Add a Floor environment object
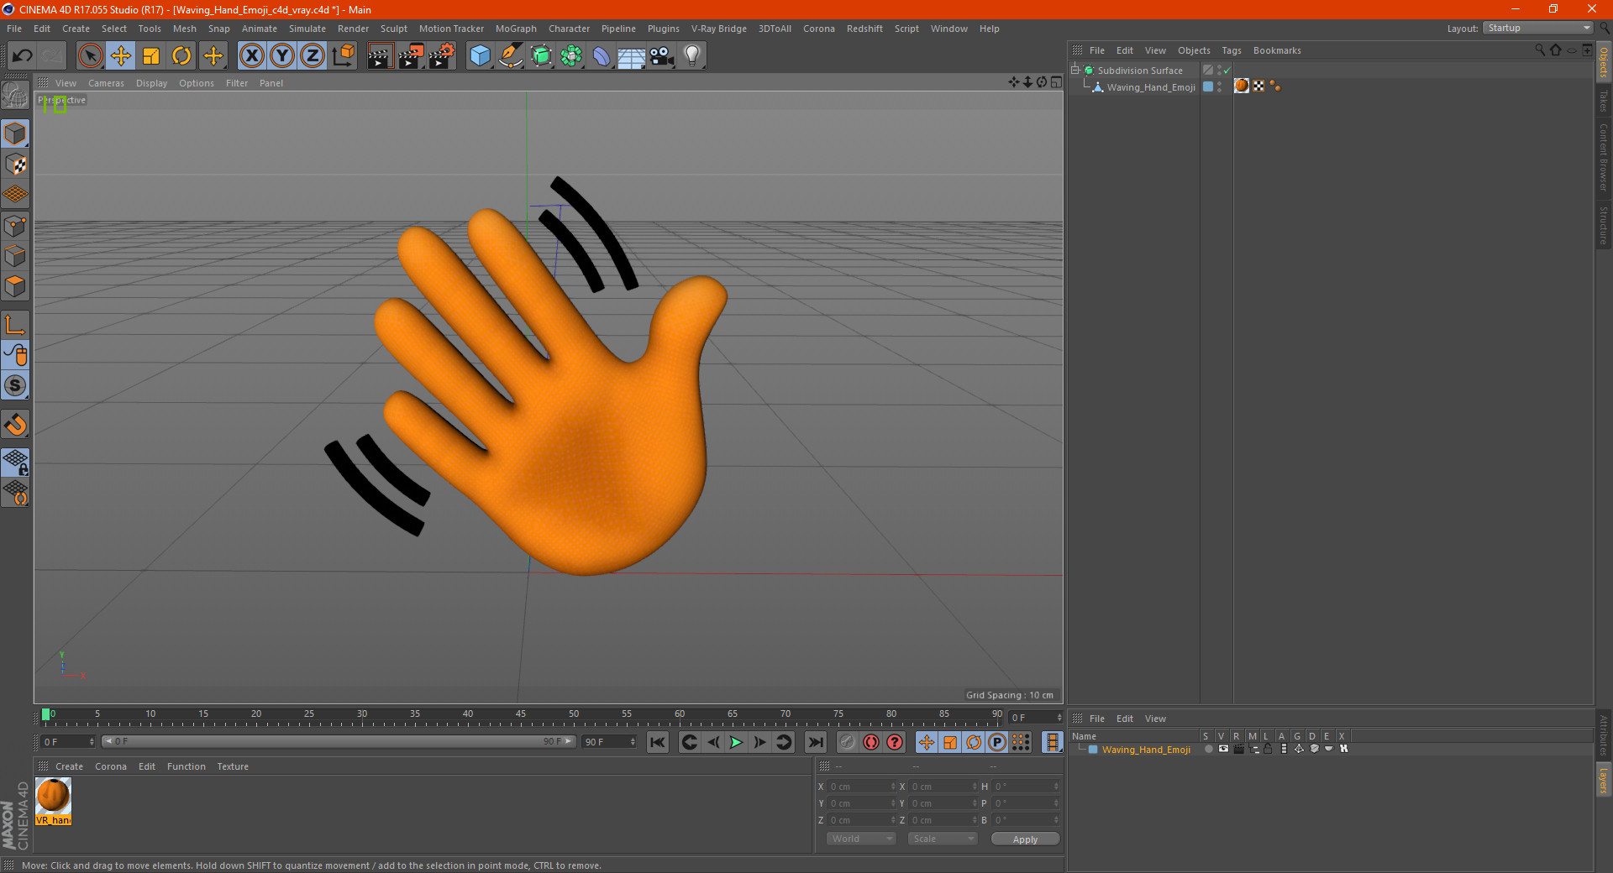1613x873 pixels. [x=631, y=56]
